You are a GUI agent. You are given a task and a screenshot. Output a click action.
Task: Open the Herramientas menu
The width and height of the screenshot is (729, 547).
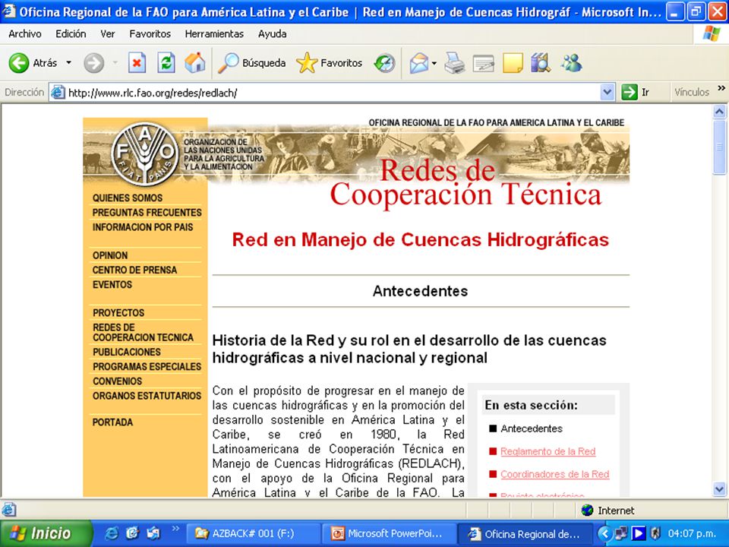[x=214, y=34]
